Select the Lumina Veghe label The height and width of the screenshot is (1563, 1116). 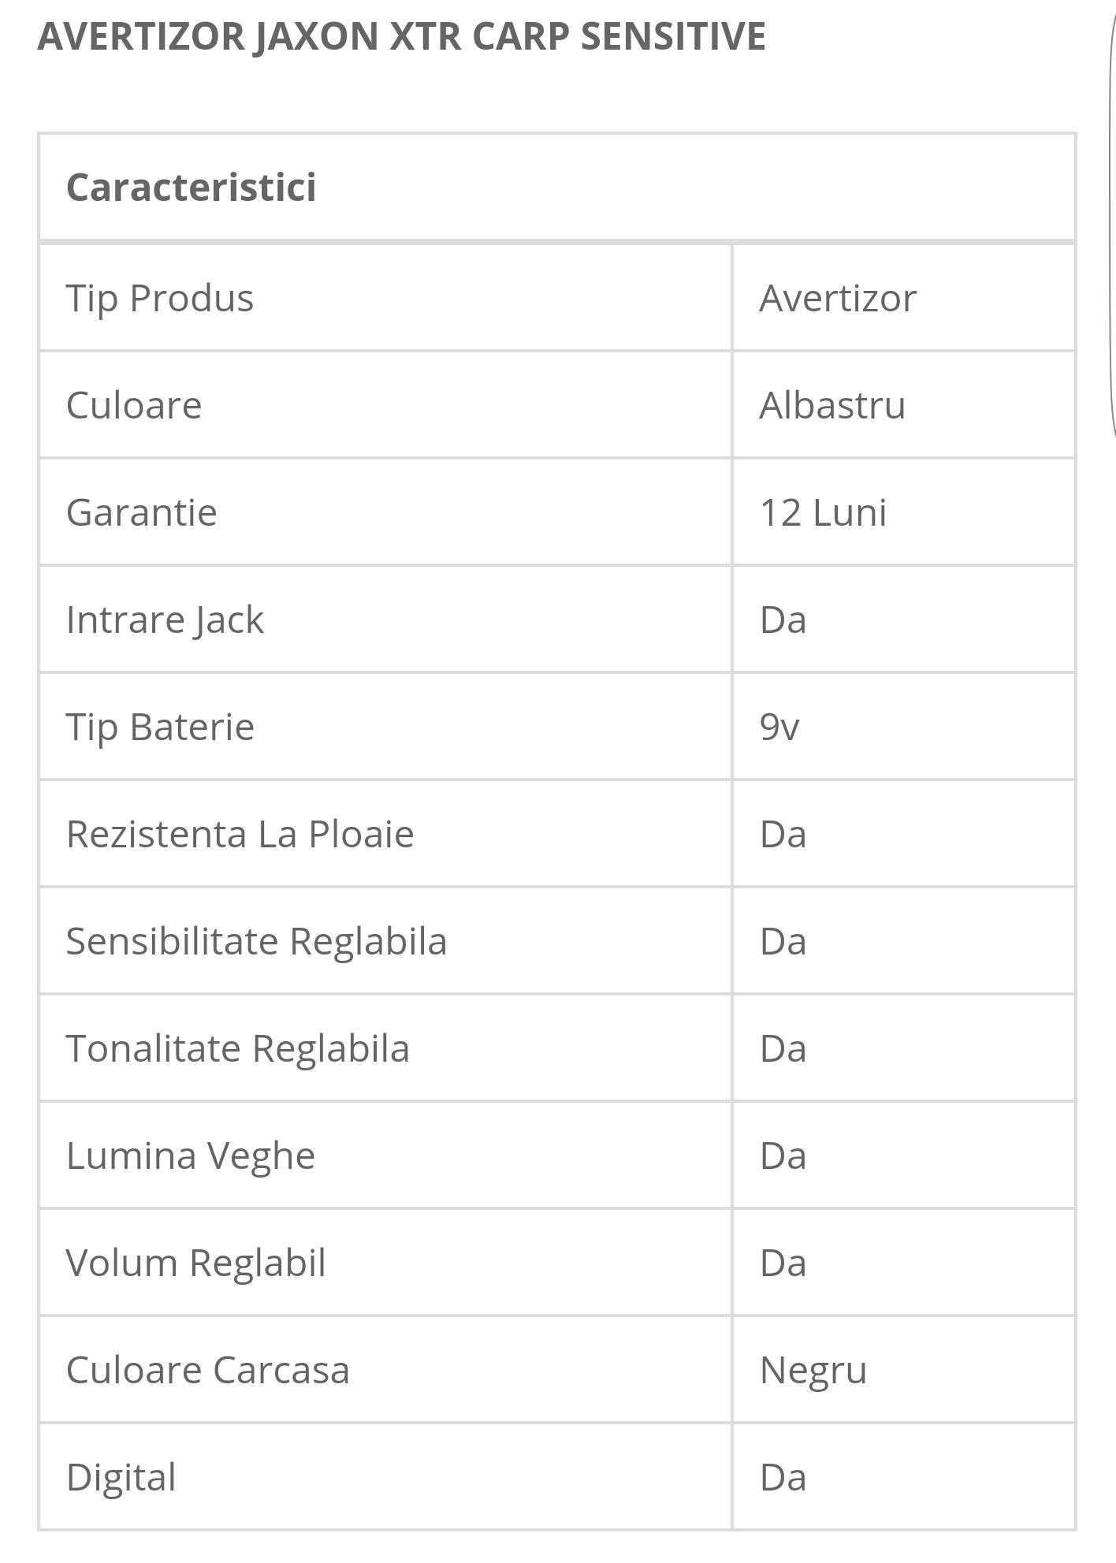191,1156
